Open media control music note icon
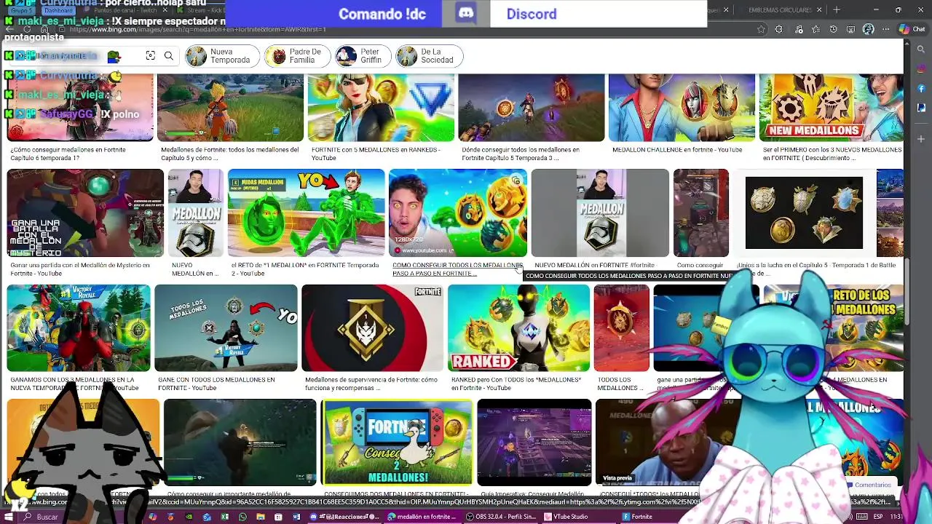The width and height of the screenshot is (932, 524). click(799, 29)
